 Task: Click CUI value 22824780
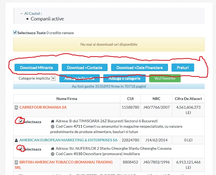click(x=130, y=140)
